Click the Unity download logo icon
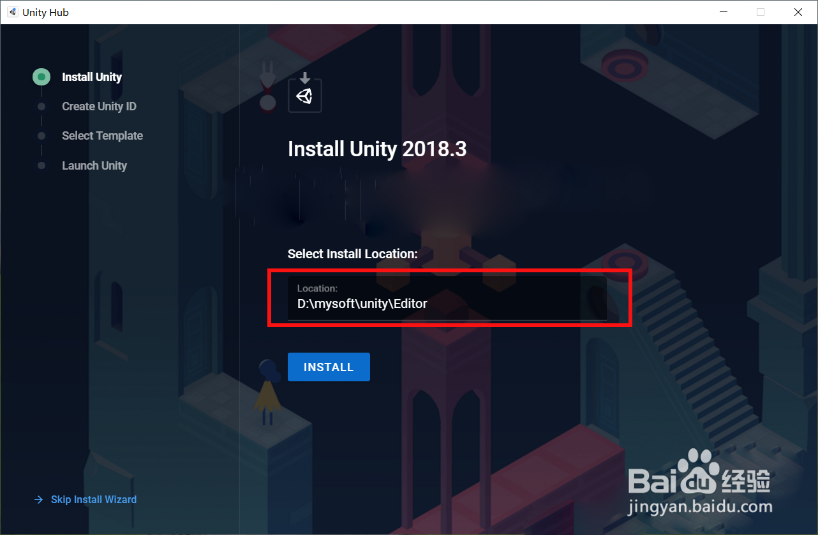 coord(305,92)
